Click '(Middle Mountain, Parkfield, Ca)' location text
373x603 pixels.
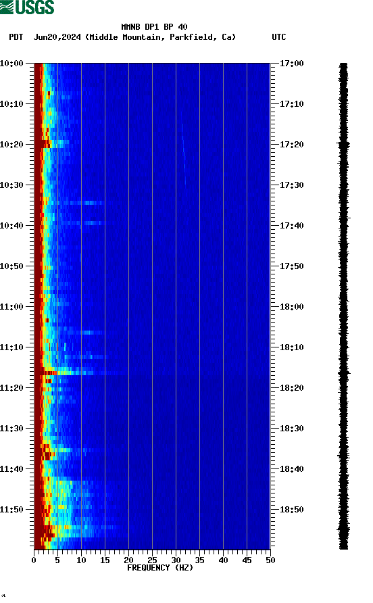click(160, 37)
